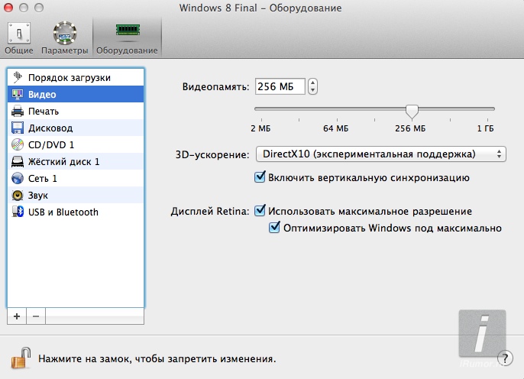Click the Видеопамять value field
The height and width of the screenshot is (379, 524).
(280, 86)
